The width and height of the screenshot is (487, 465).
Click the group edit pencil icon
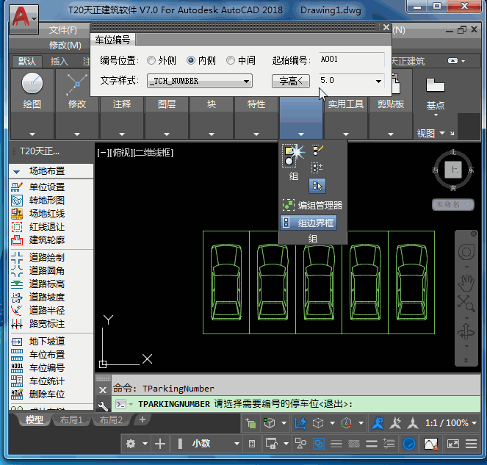[x=317, y=151]
